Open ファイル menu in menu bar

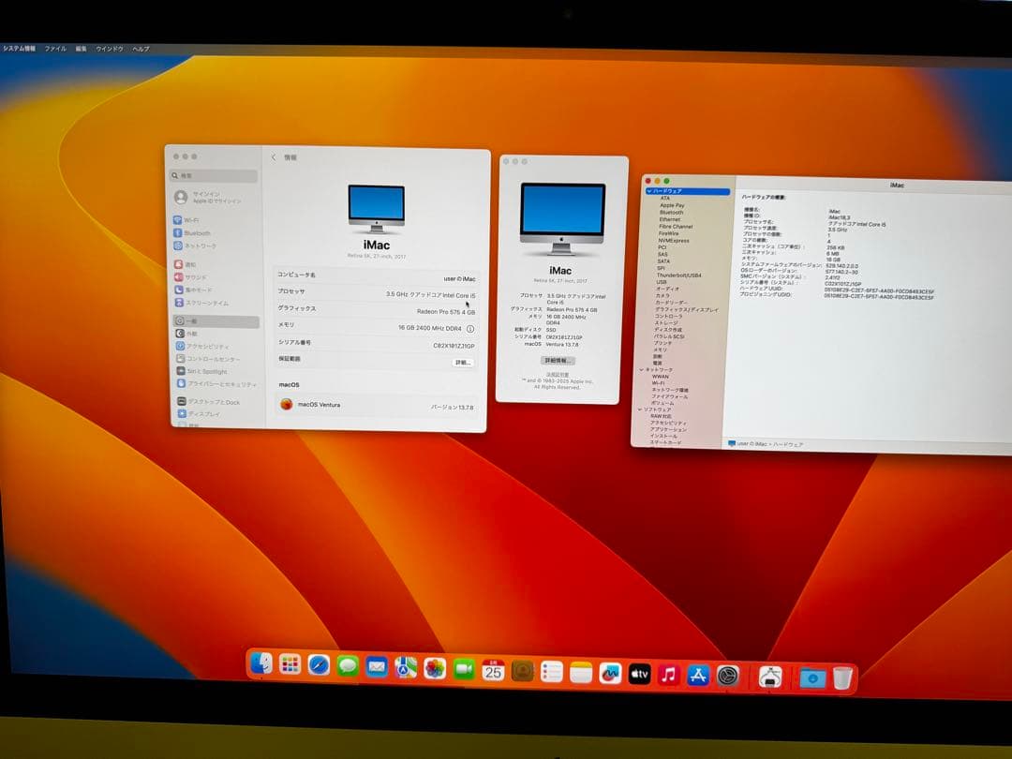(55, 49)
